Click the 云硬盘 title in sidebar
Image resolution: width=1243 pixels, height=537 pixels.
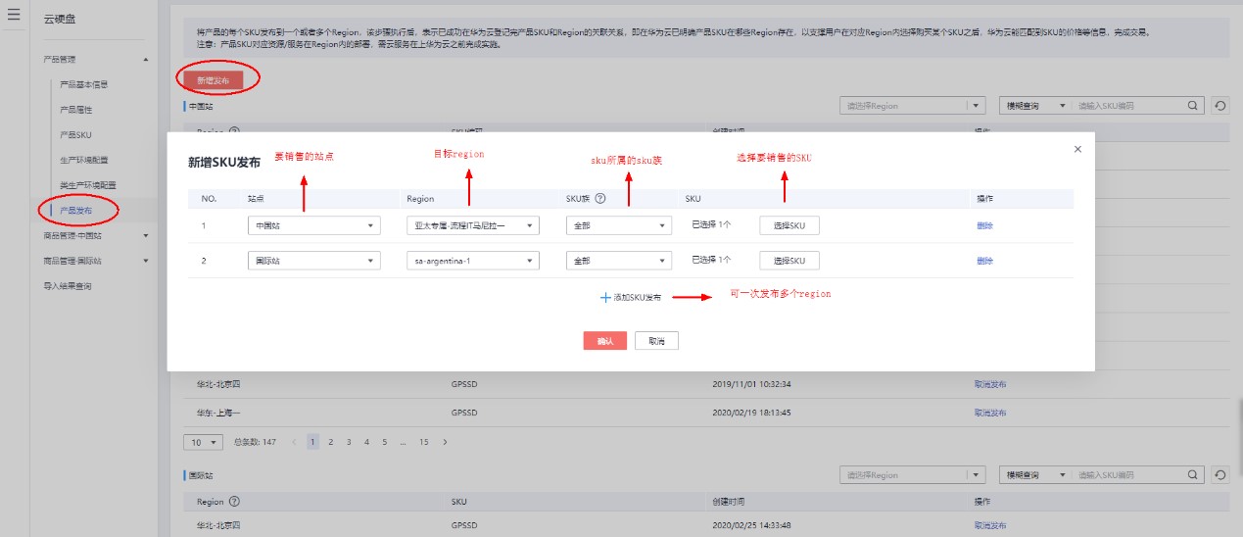(x=62, y=19)
